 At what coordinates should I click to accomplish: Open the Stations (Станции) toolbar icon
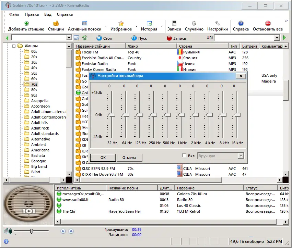(56, 24)
